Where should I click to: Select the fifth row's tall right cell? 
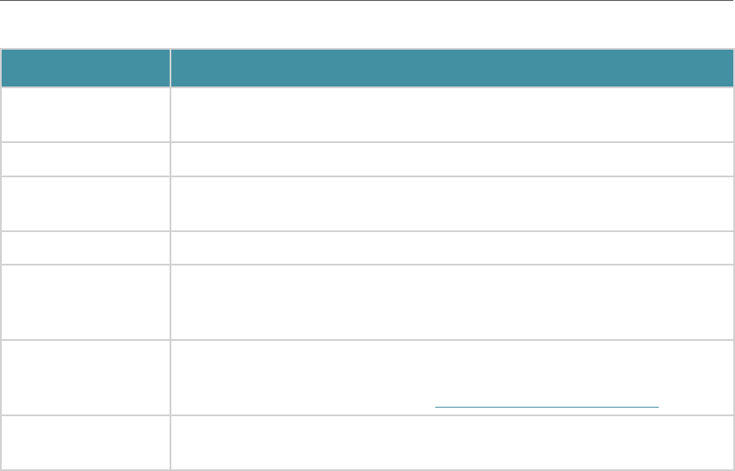point(451,300)
